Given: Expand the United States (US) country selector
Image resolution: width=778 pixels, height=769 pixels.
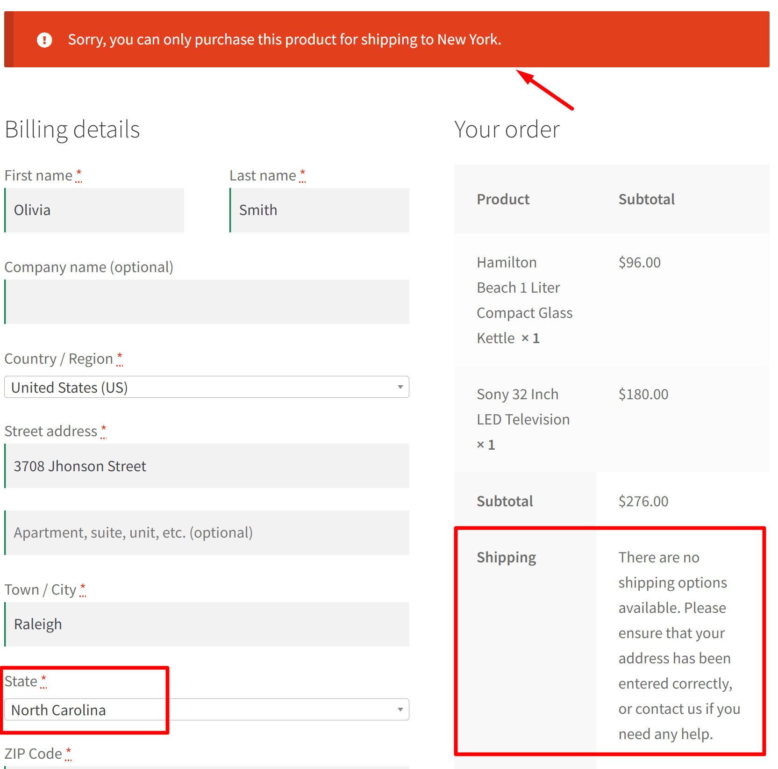Looking at the screenshot, I should coord(206,387).
